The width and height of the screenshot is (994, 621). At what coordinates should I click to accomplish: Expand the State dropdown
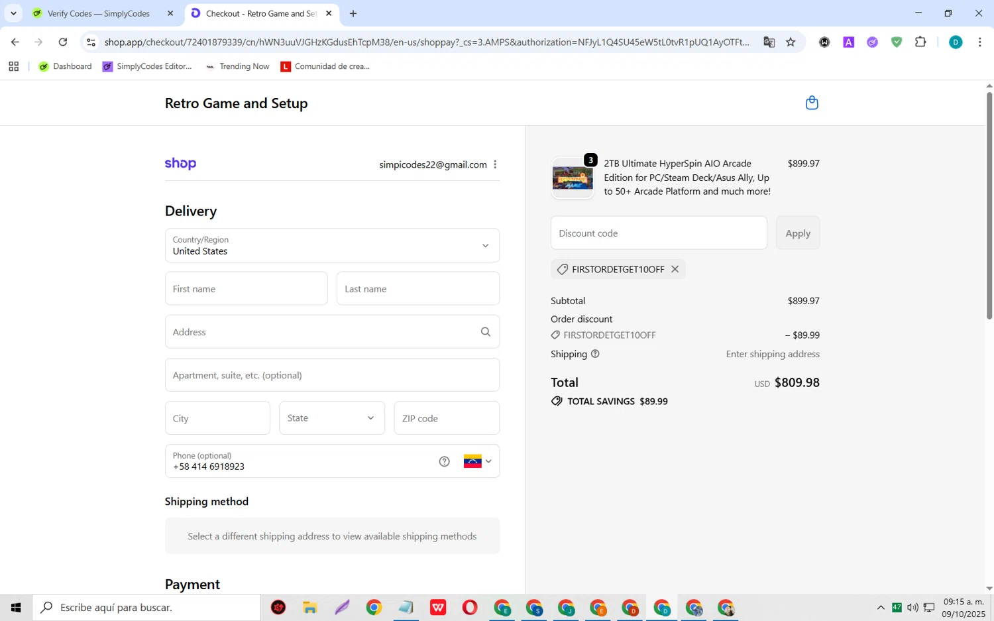pos(332,418)
